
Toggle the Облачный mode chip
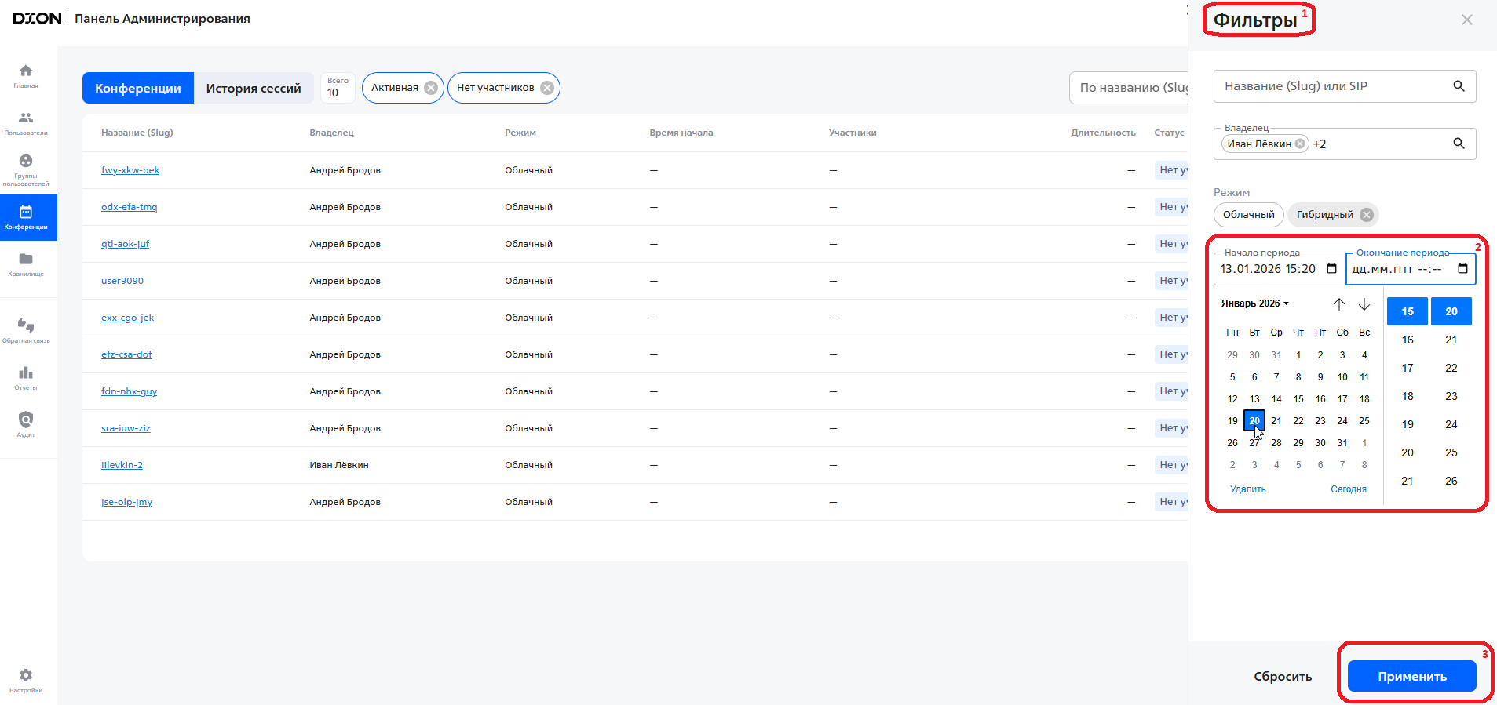1248,215
